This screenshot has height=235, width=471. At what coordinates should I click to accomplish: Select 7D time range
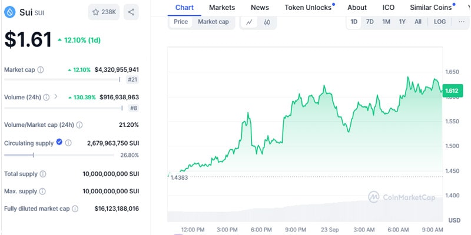coord(370,22)
